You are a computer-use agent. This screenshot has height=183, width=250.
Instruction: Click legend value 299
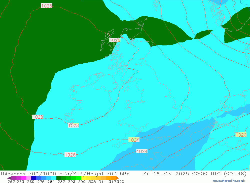click(82, 182)
